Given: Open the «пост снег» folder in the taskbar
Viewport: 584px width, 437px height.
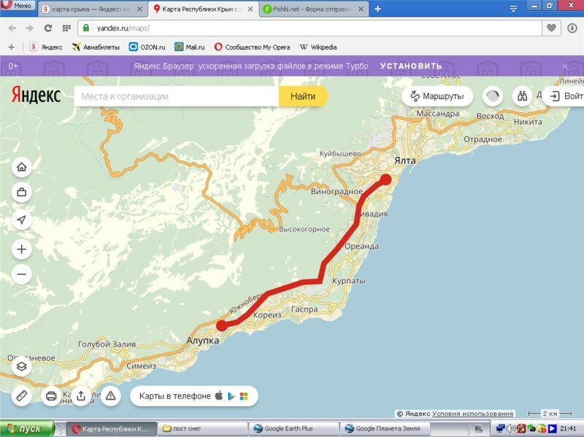Looking at the screenshot, I should point(202,429).
